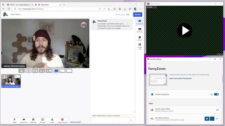Image resolution: width=225 pixels, height=126 pixels.
Task: Open the Brand side panel
Action: pos(140,38)
